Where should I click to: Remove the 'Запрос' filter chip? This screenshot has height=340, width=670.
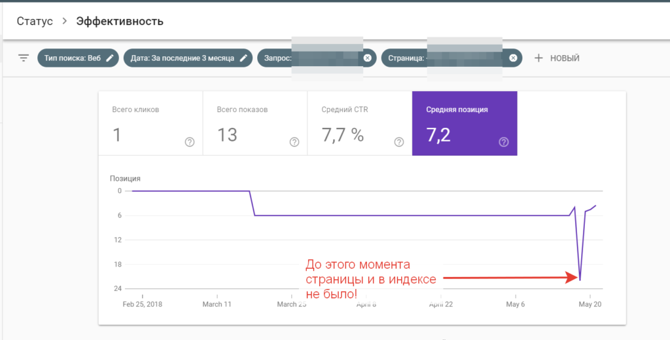pyautogui.click(x=368, y=58)
